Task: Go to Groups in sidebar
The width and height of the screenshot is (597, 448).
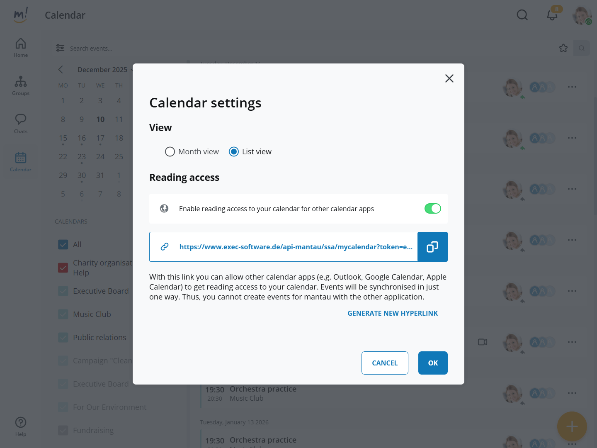Action: [21, 86]
